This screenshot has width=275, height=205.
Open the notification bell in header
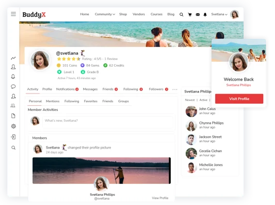point(205,14)
